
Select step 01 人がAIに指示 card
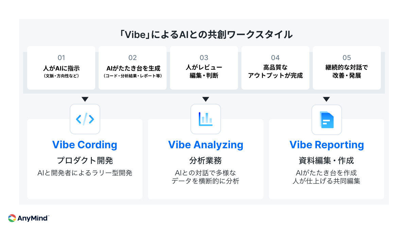point(61,68)
